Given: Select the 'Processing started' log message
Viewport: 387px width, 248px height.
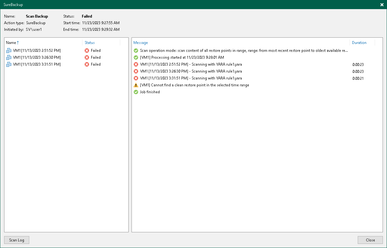Looking at the screenshot, I should [182, 57].
